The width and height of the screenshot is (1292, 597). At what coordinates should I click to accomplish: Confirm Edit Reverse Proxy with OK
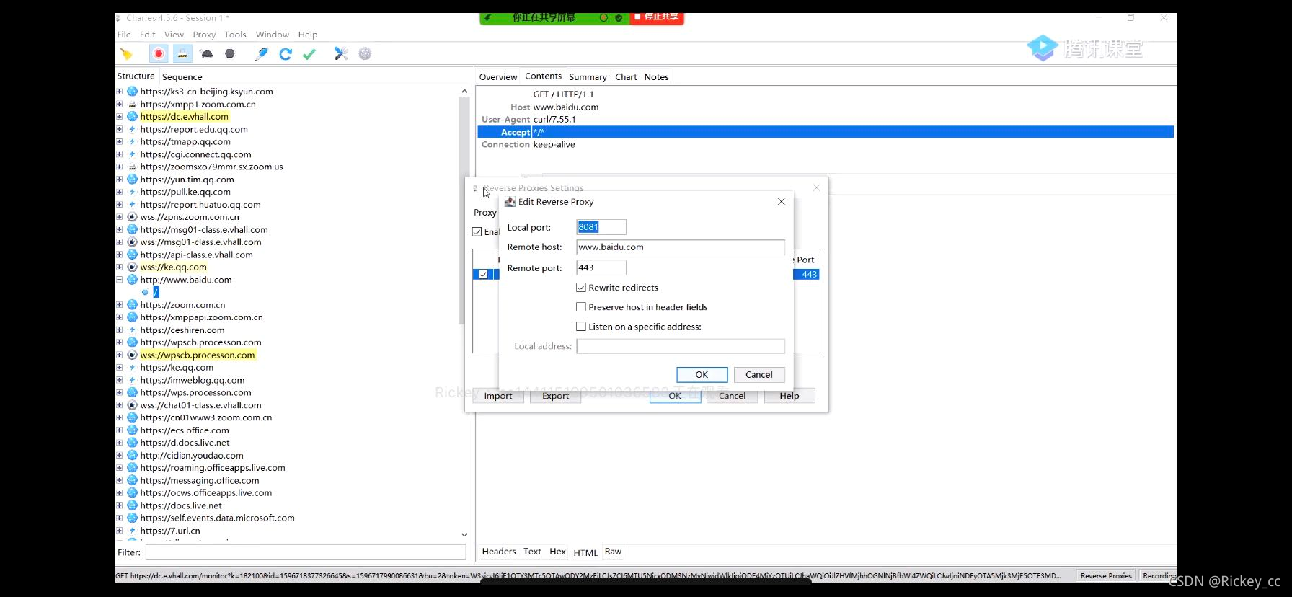click(702, 375)
